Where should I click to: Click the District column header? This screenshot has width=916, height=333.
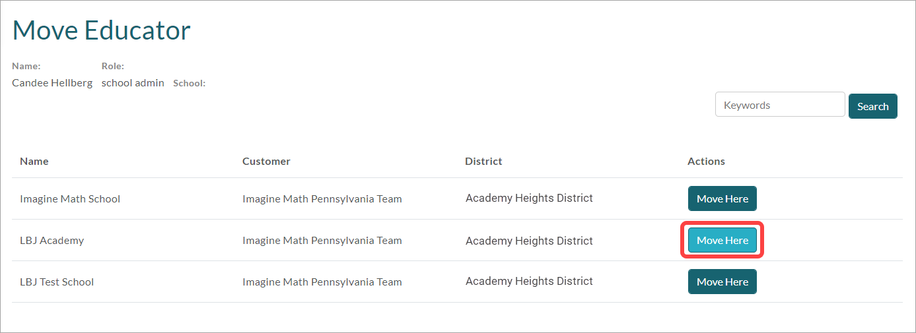click(x=483, y=161)
